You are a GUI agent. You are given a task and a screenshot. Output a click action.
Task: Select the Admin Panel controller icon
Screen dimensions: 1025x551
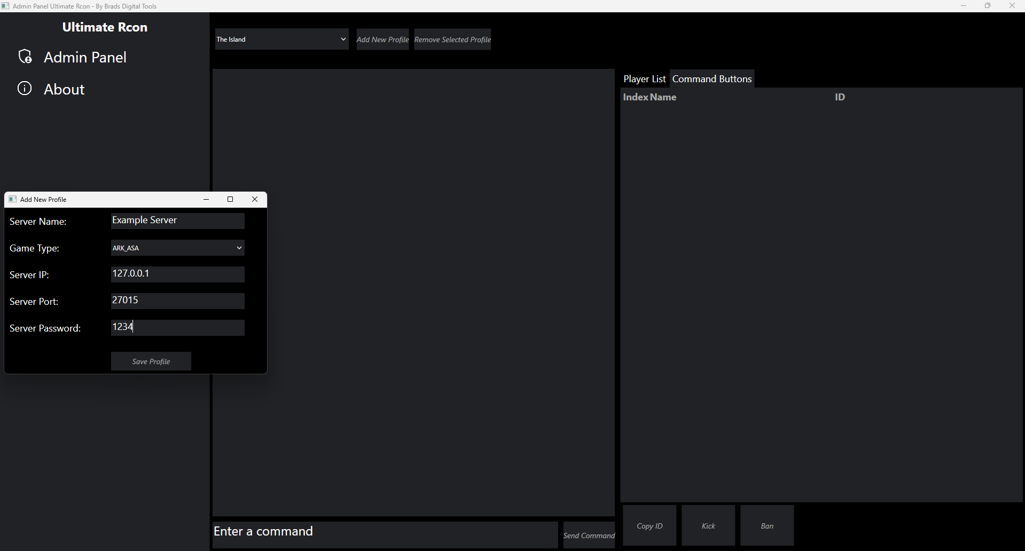pos(26,57)
